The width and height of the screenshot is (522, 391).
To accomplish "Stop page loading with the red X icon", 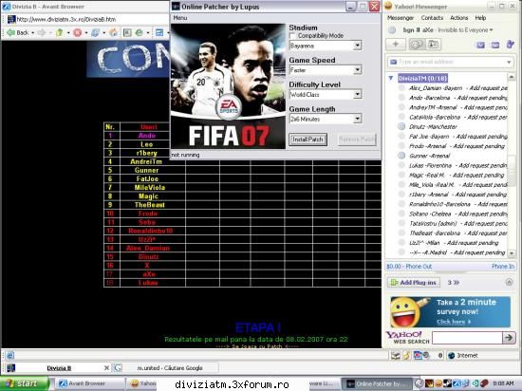I will 77,32.
